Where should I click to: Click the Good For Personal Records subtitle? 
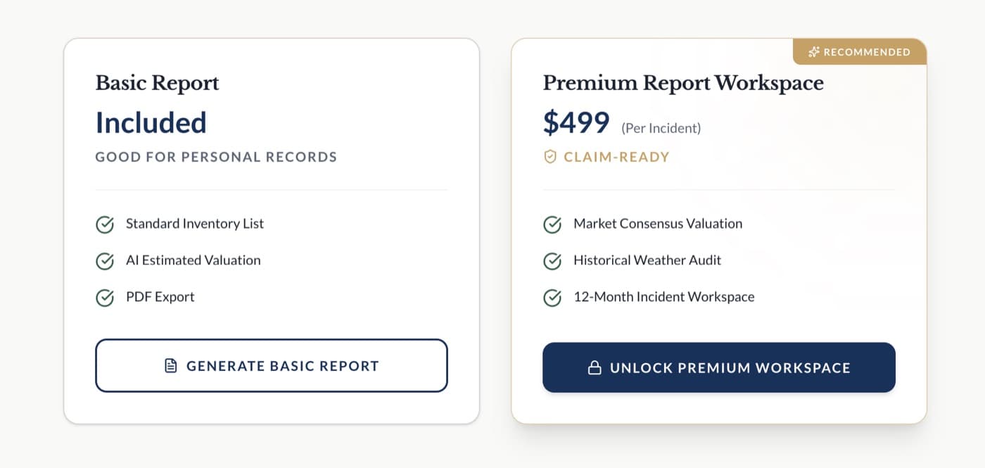tap(216, 157)
